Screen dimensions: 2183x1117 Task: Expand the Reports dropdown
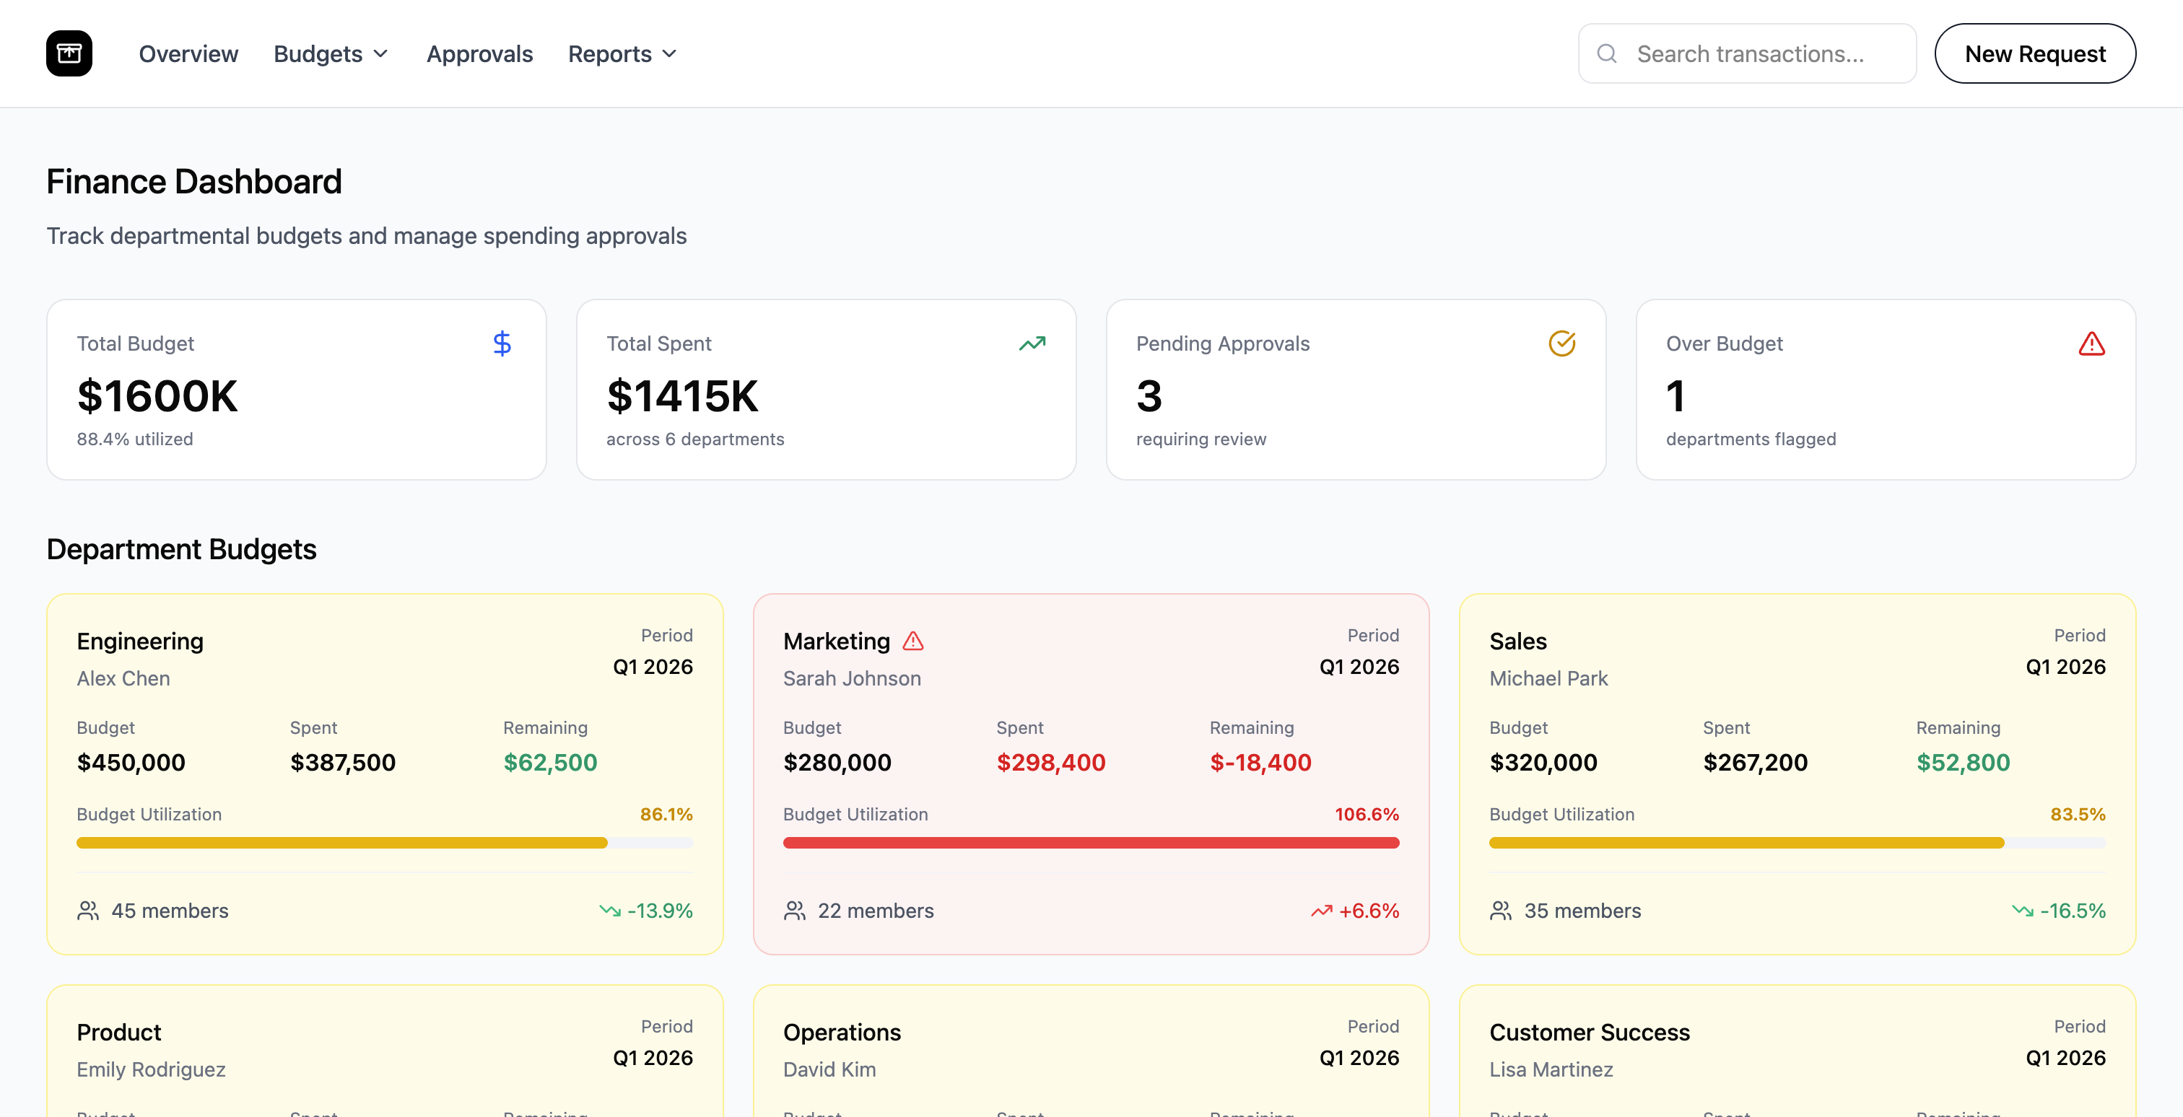click(x=622, y=53)
